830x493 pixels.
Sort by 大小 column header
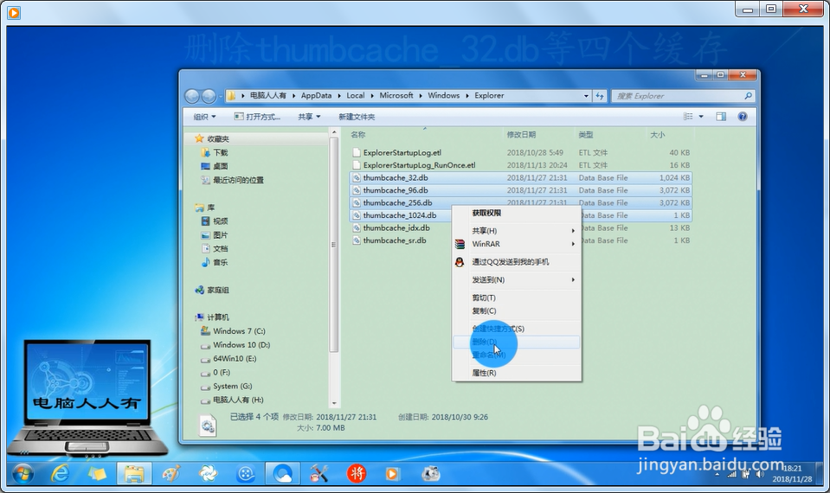click(658, 134)
